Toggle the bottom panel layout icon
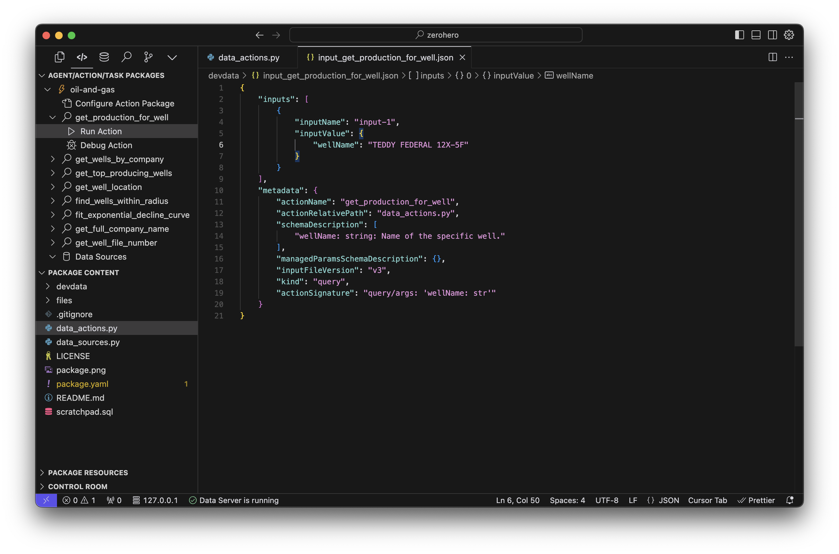839x554 pixels. coord(756,35)
